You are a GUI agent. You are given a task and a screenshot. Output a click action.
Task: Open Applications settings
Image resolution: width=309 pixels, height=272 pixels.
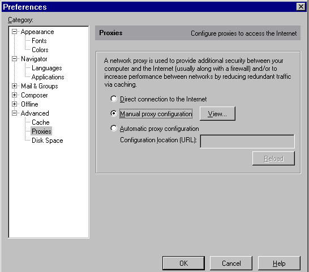pyautogui.click(x=48, y=77)
